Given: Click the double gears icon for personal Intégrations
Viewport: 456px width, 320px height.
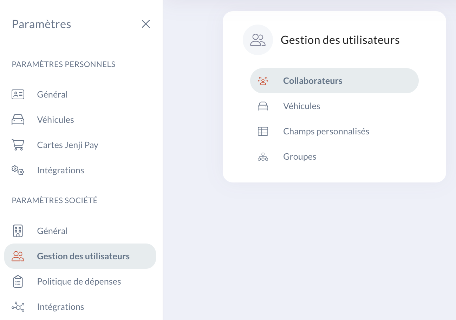Looking at the screenshot, I should coord(18,170).
